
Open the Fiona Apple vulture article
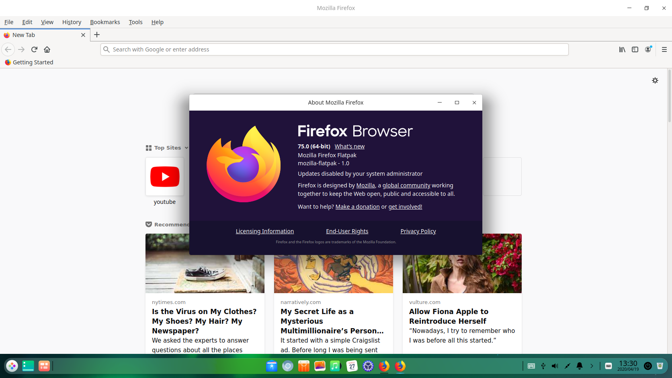pos(449,316)
